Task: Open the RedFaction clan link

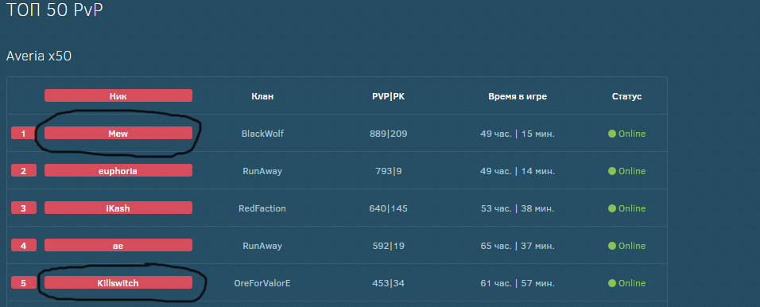Action: point(262,208)
